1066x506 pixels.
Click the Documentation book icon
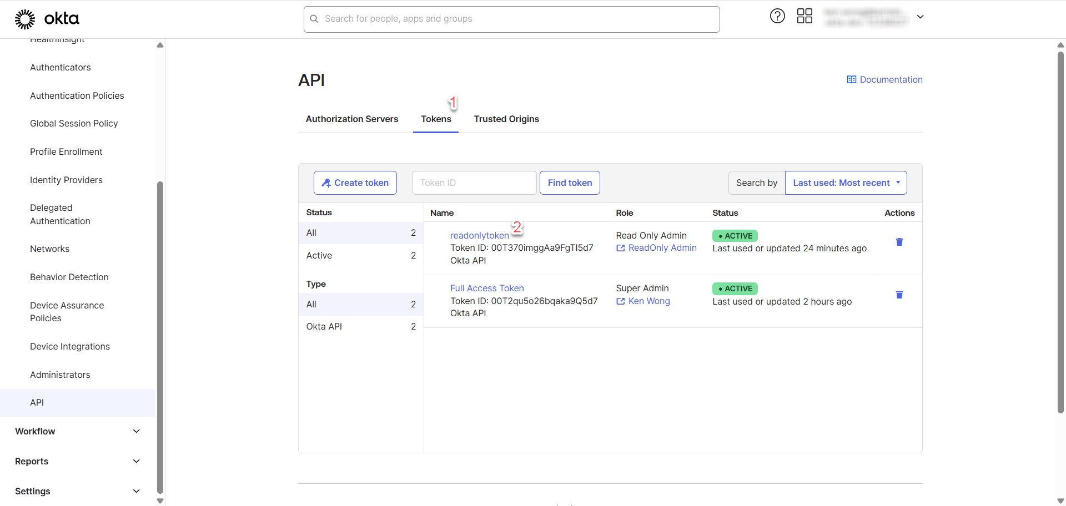[851, 80]
